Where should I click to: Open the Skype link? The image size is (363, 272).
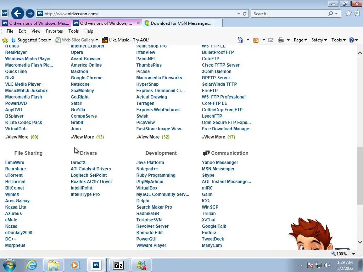pyautogui.click(x=208, y=175)
